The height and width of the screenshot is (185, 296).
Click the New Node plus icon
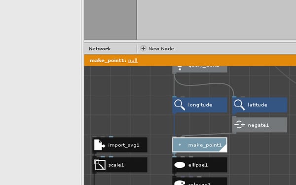(x=143, y=48)
